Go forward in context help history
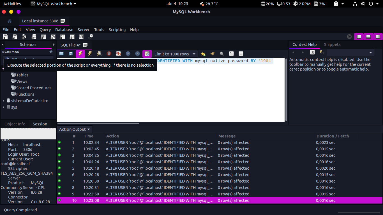 [x=303, y=52]
